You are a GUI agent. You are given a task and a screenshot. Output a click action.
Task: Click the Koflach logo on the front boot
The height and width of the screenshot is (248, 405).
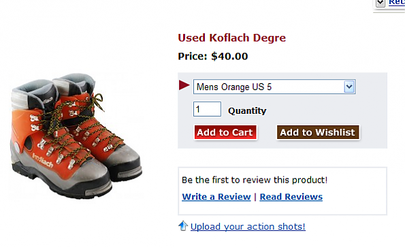tap(43, 160)
